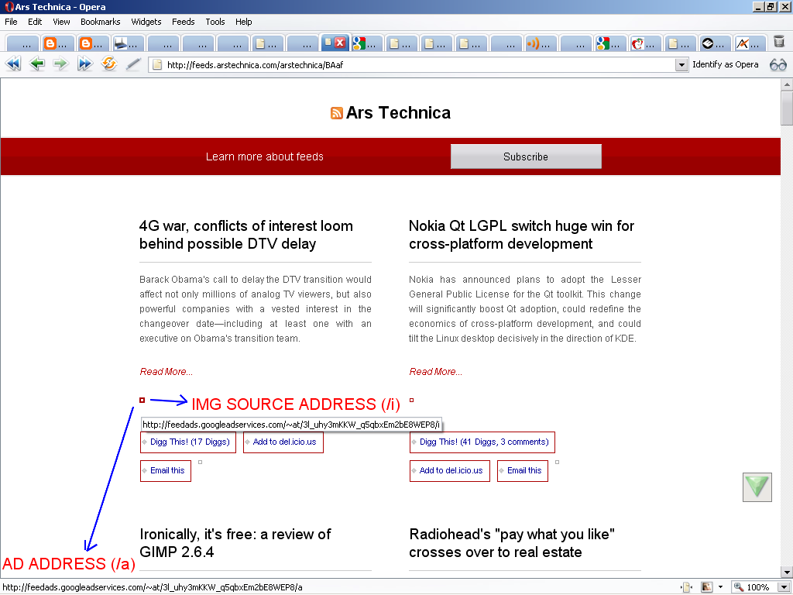
Task: Open the closed tabs trash can icon
Action: 779,43
